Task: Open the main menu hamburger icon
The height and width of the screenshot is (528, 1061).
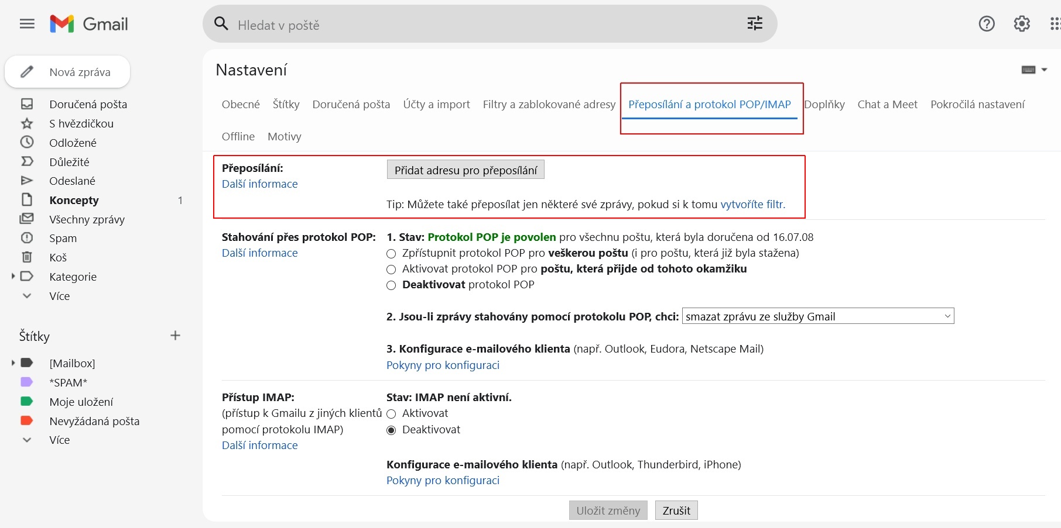Action: click(27, 24)
